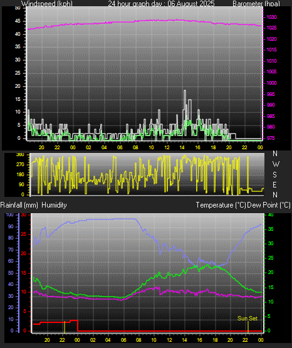The image size is (292, 348).
Task: Click the 1030 barometer axis value
Action: 271,17
